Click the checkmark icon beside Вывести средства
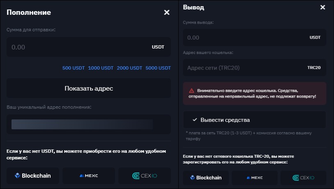334x189 pixels. (195, 120)
